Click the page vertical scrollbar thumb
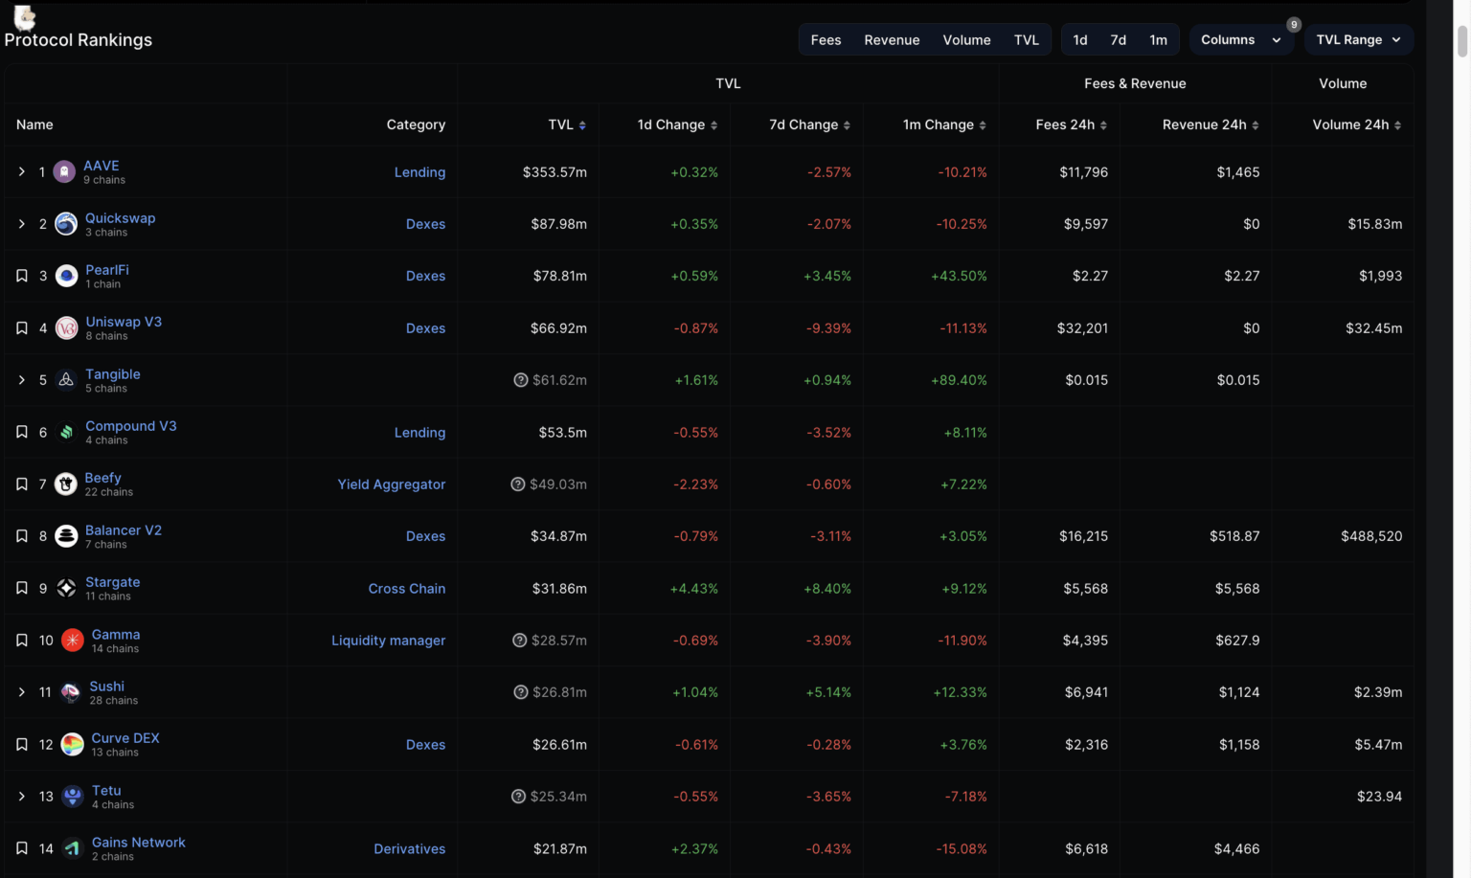 (1462, 42)
